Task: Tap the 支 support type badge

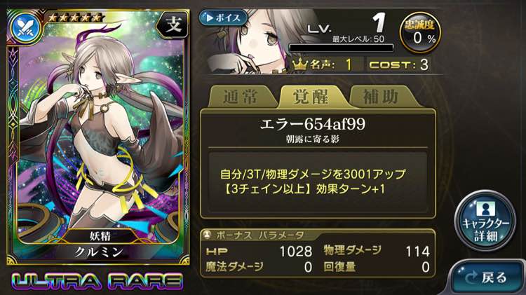Action: point(173,25)
